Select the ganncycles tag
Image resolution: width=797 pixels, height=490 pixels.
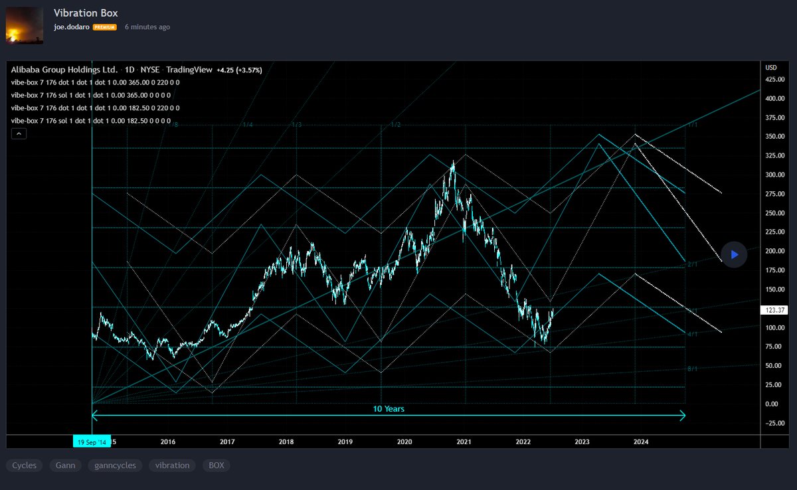pos(115,465)
